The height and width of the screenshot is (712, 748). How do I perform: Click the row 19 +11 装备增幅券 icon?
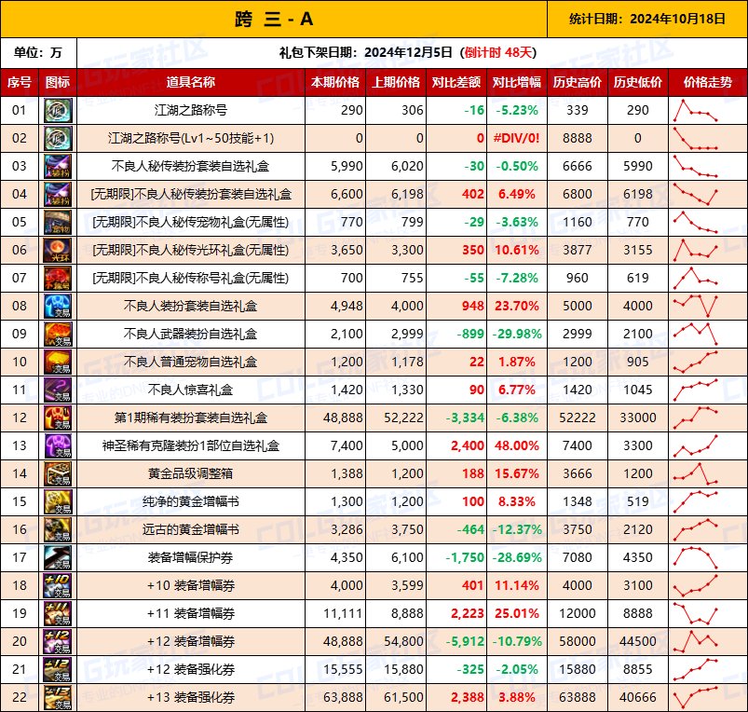58,613
